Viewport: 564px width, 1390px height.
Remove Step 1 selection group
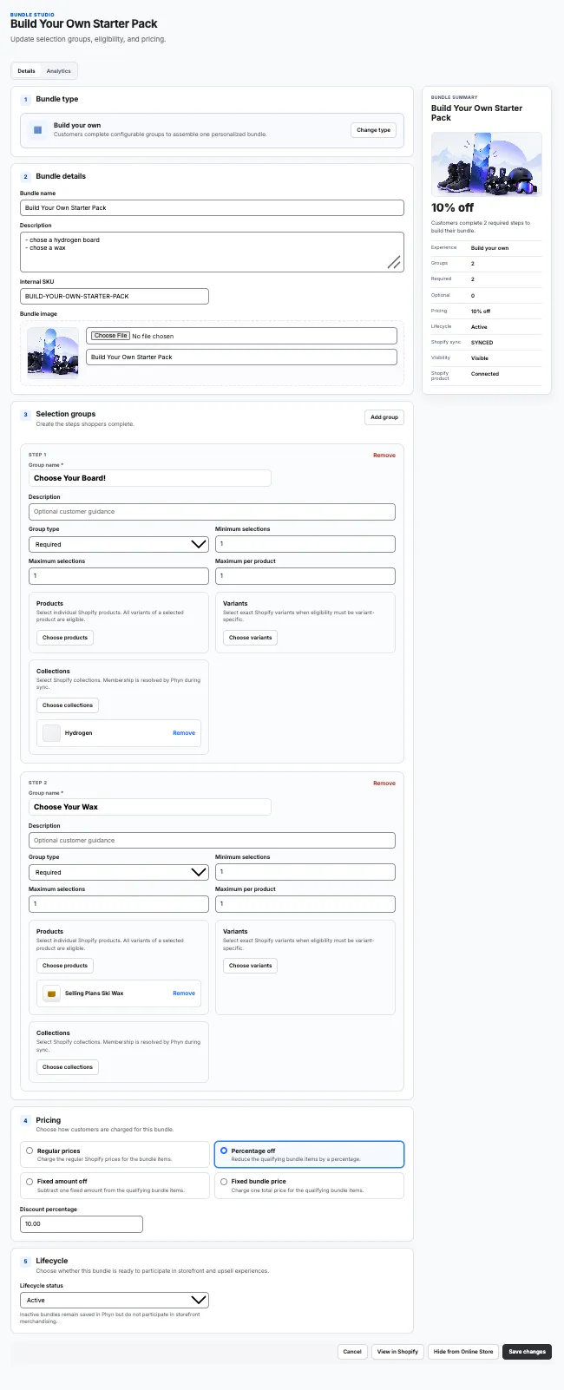384,456
